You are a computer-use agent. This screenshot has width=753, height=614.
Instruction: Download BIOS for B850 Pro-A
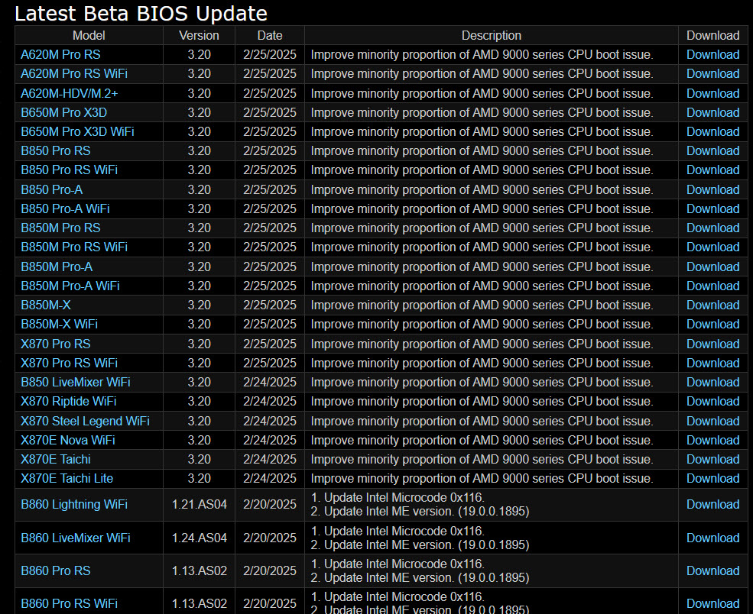click(x=712, y=190)
